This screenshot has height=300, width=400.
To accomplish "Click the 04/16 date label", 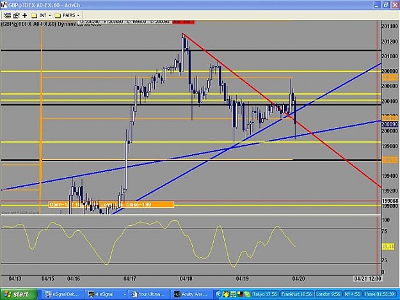I will (74, 279).
